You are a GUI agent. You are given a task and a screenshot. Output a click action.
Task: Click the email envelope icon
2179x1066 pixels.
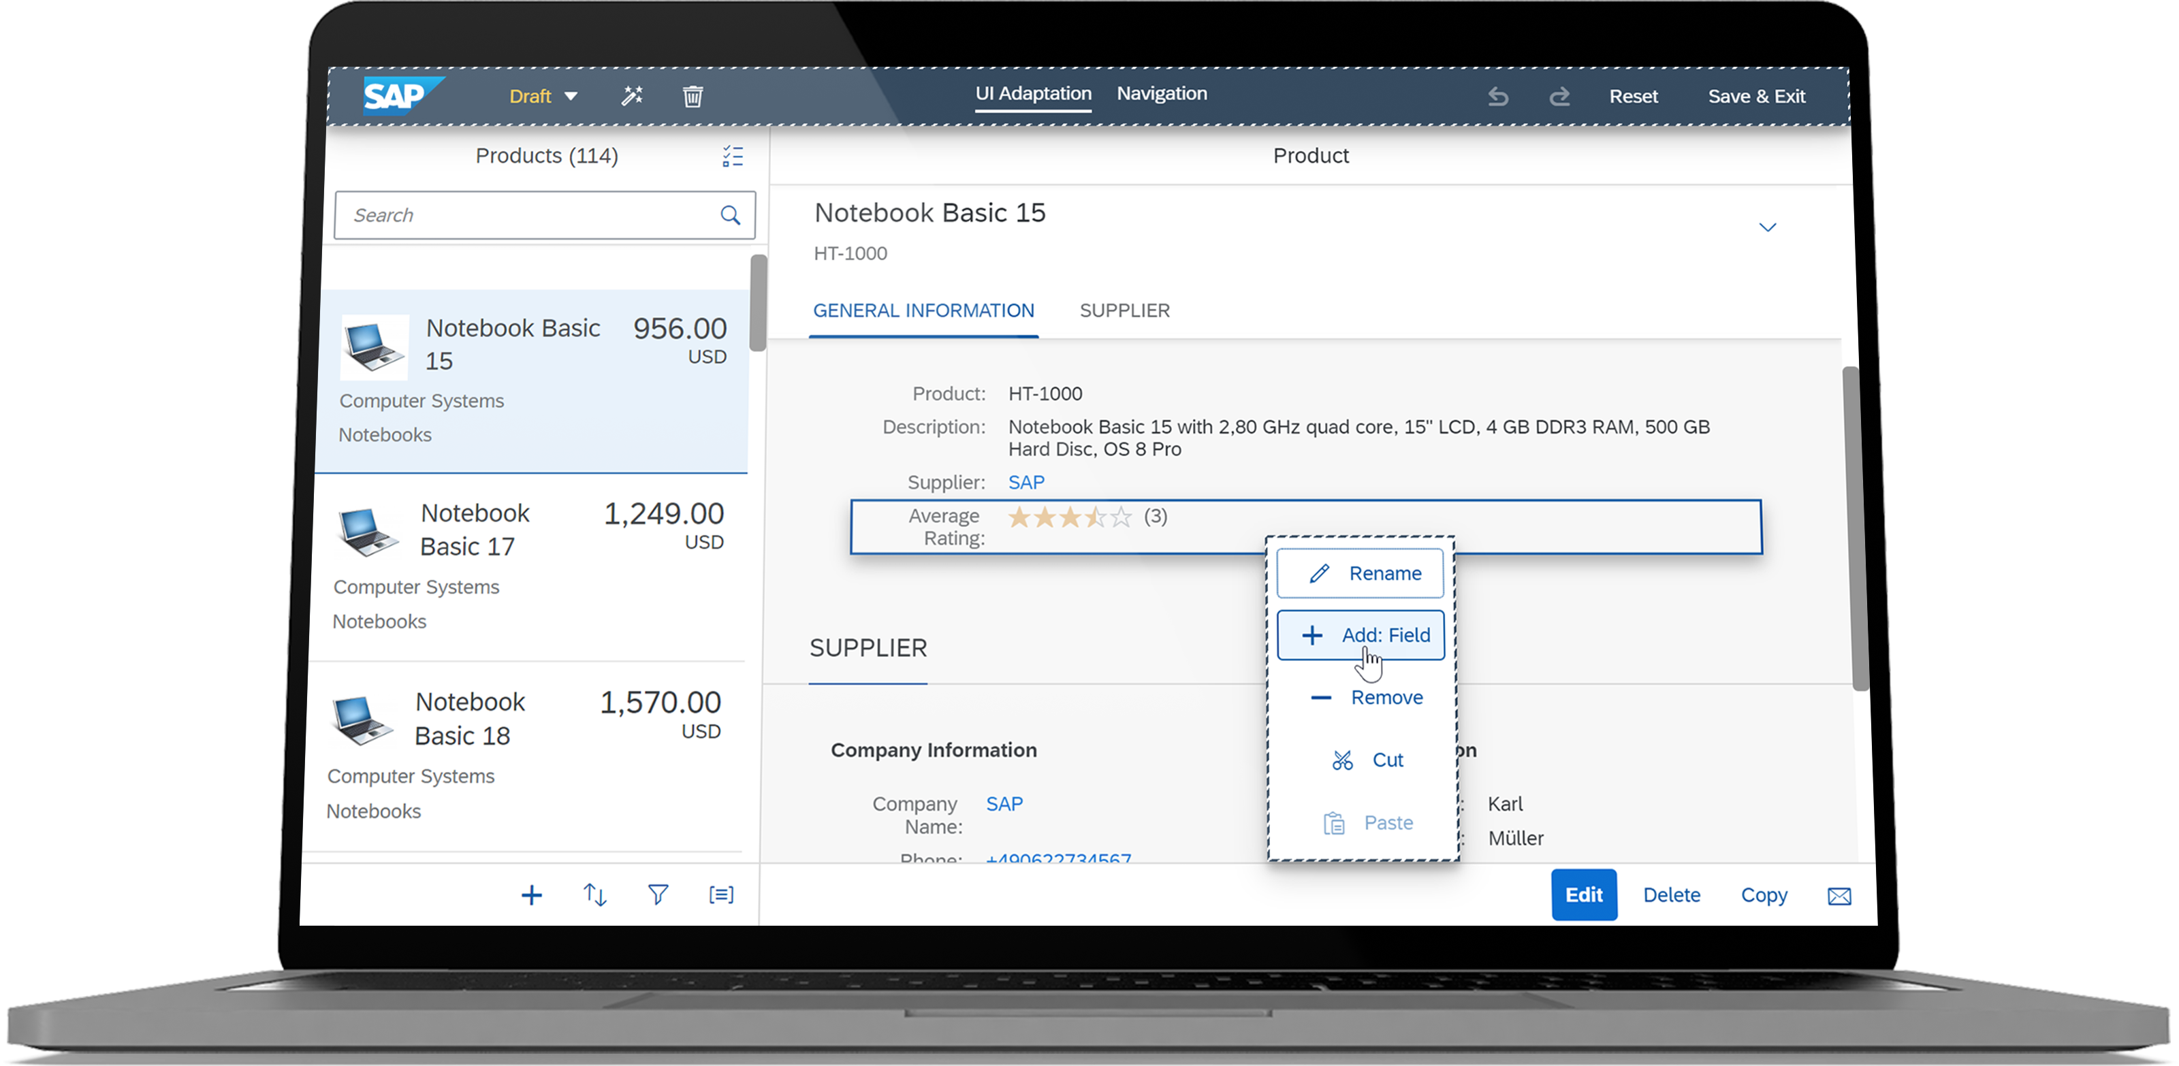[x=1840, y=895]
